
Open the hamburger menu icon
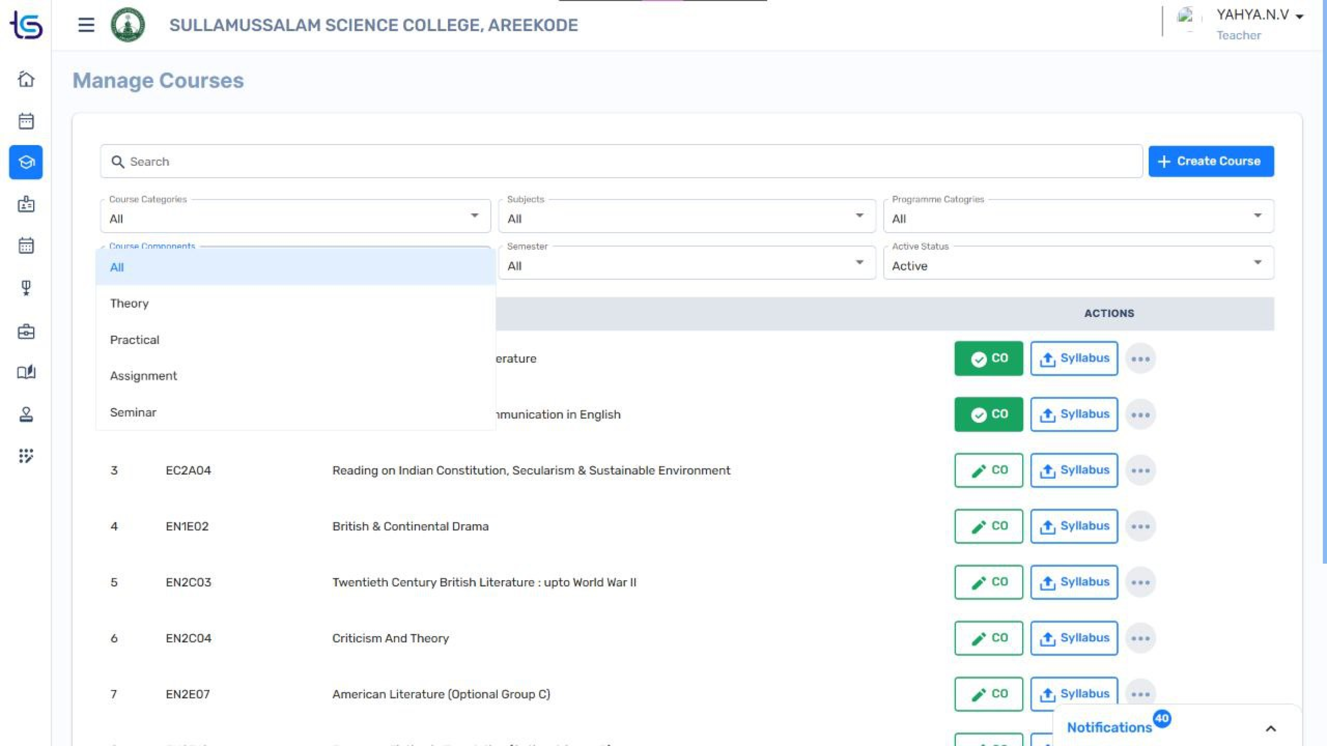[86, 25]
